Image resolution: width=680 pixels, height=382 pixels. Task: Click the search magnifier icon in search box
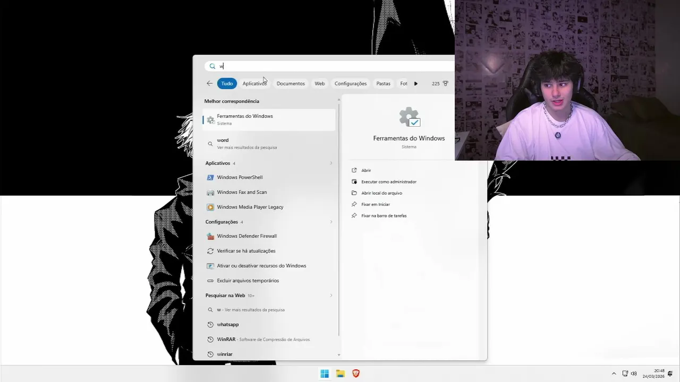(x=212, y=66)
